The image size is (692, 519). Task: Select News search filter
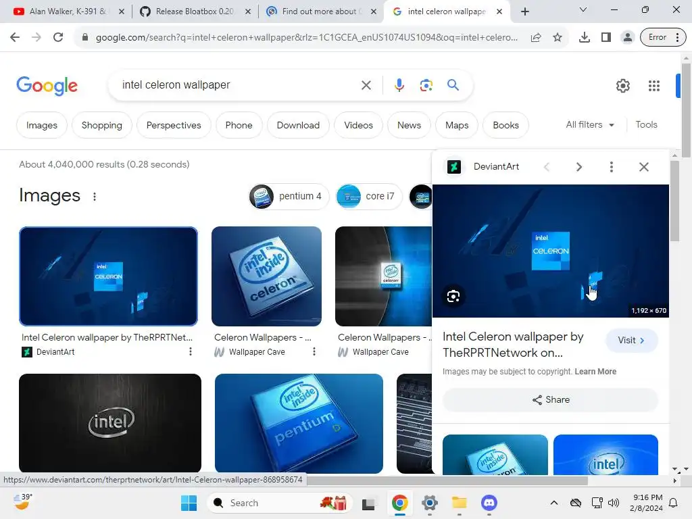409,125
